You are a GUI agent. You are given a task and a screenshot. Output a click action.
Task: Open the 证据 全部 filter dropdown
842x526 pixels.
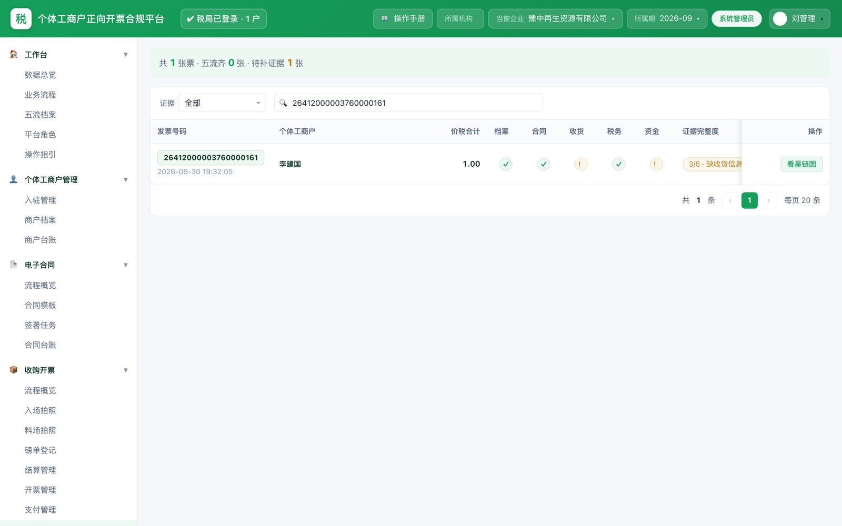coord(222,103)
